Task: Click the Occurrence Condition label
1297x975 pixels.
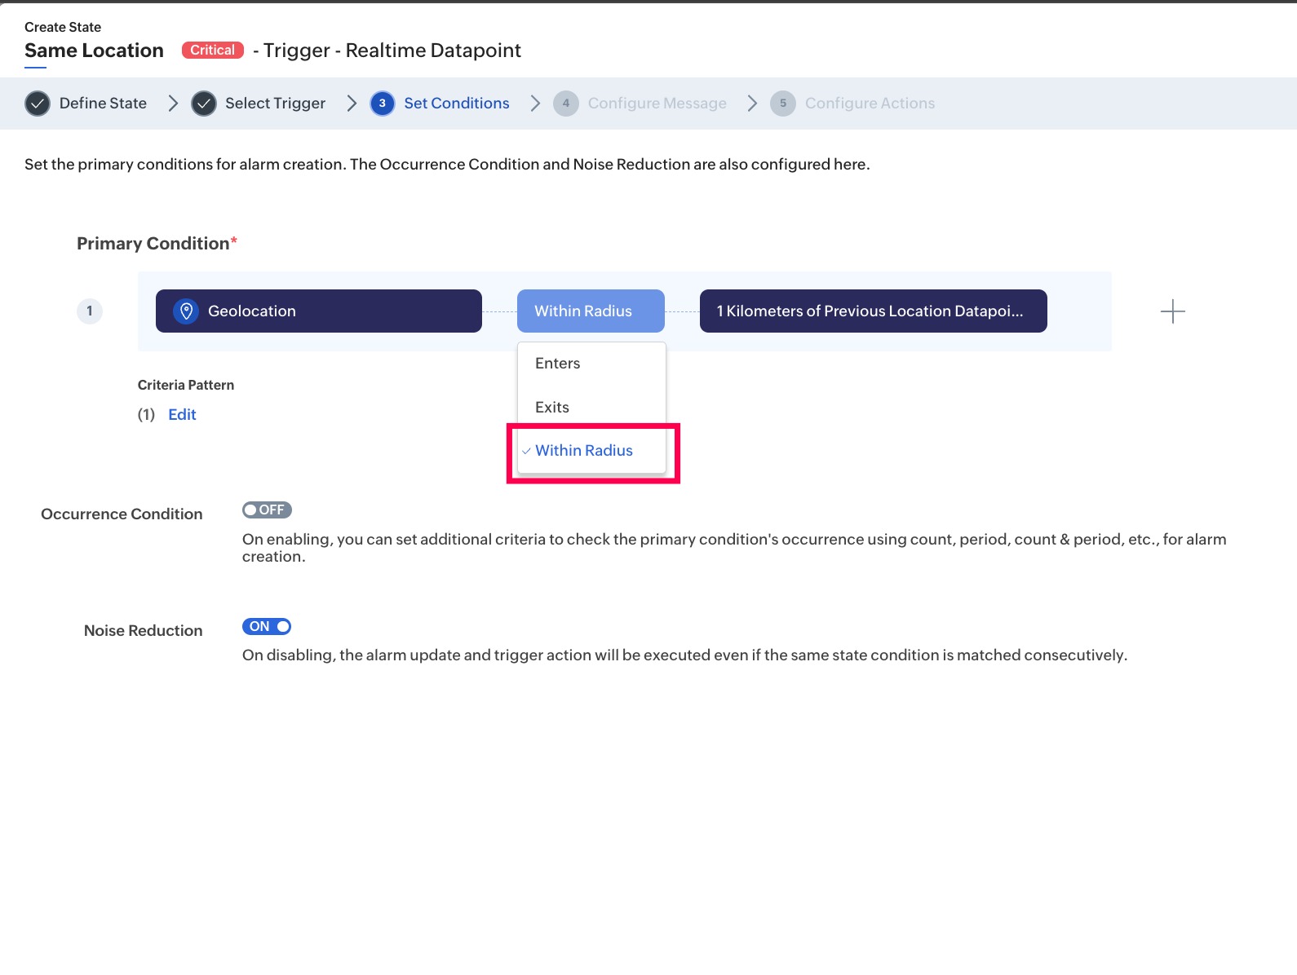Action: click(x=122, y=514)
